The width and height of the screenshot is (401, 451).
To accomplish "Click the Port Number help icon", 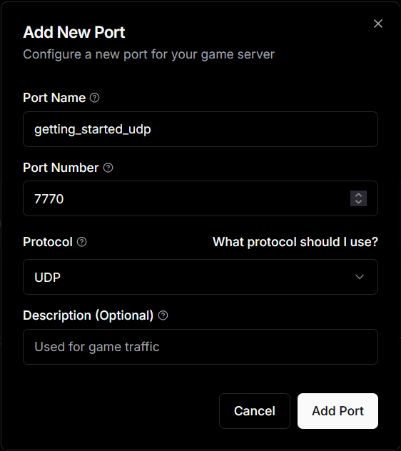I will tap(108, 168).
